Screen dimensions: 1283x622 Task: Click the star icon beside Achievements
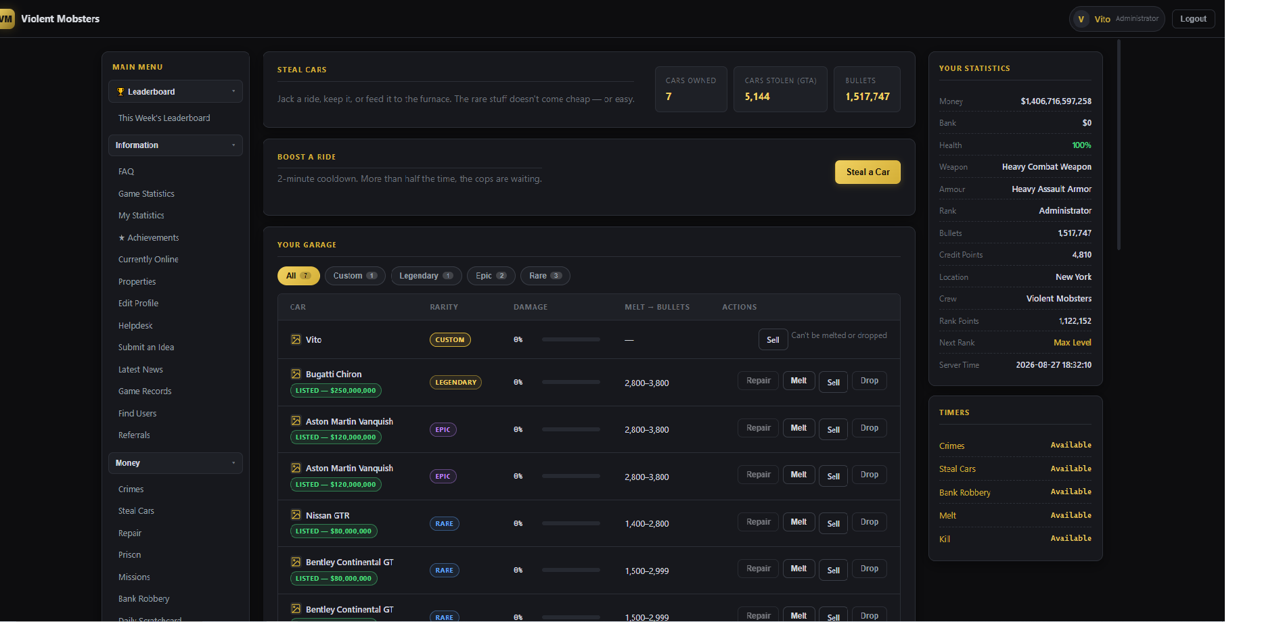pos(122,238)
